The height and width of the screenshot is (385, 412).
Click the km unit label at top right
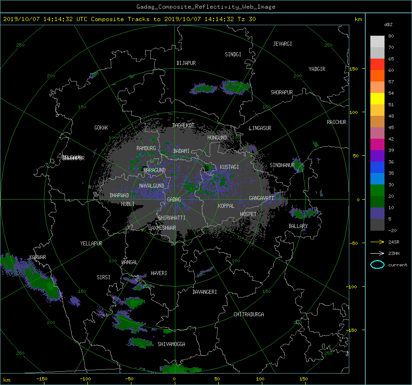pyautogui.click(x=358, y=19)
